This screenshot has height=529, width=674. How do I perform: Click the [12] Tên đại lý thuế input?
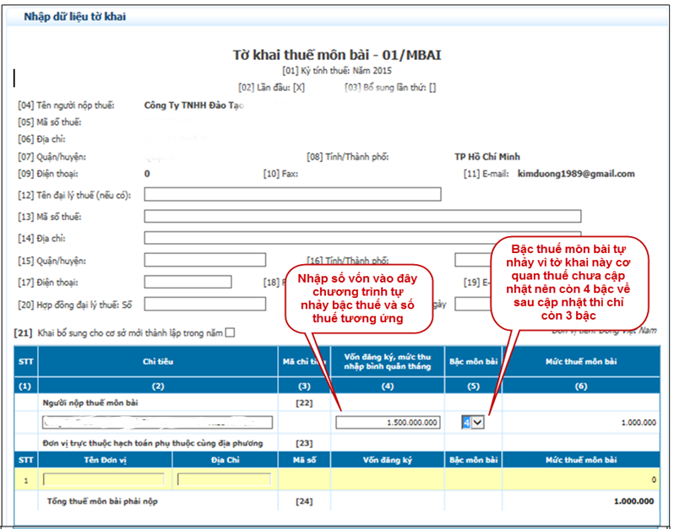[x=292, y=195]
